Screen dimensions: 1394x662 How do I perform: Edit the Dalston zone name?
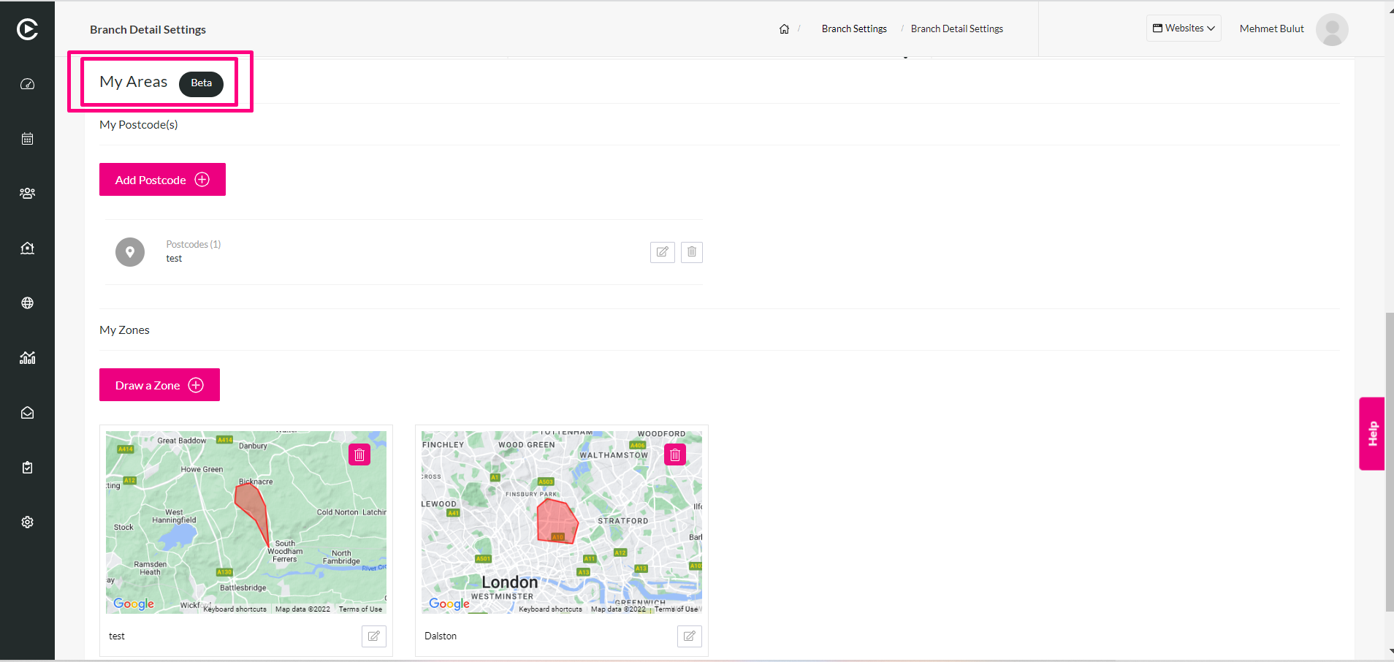tap(690, 636)
